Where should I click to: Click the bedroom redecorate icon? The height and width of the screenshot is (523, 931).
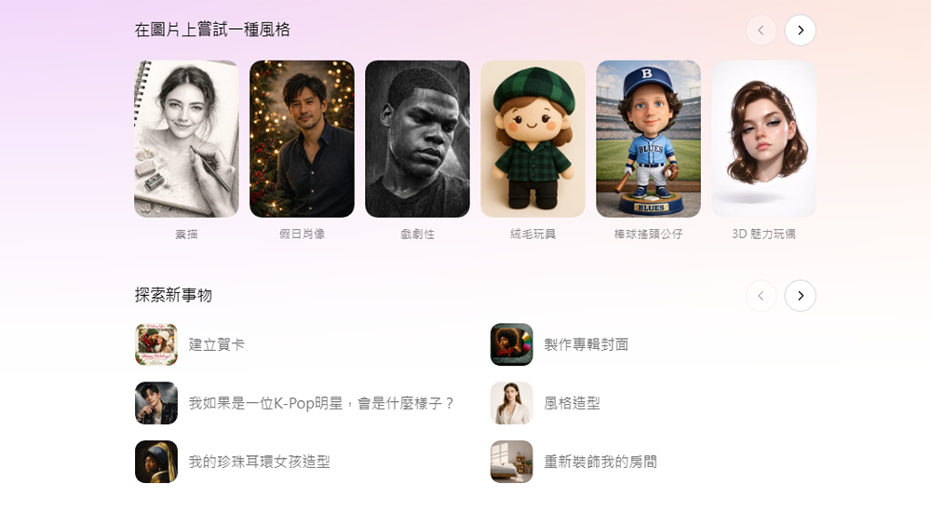tap(511, 462)
